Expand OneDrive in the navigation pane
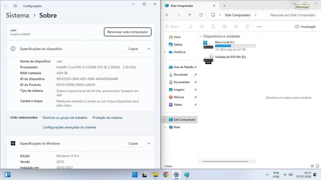321x180 pixels. point(165,52)
